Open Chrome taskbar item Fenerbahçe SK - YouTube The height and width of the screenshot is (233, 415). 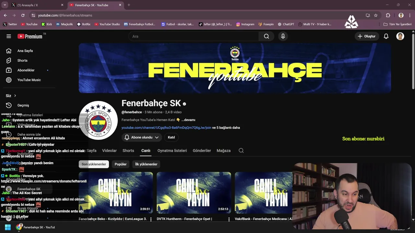click(36, 227)
